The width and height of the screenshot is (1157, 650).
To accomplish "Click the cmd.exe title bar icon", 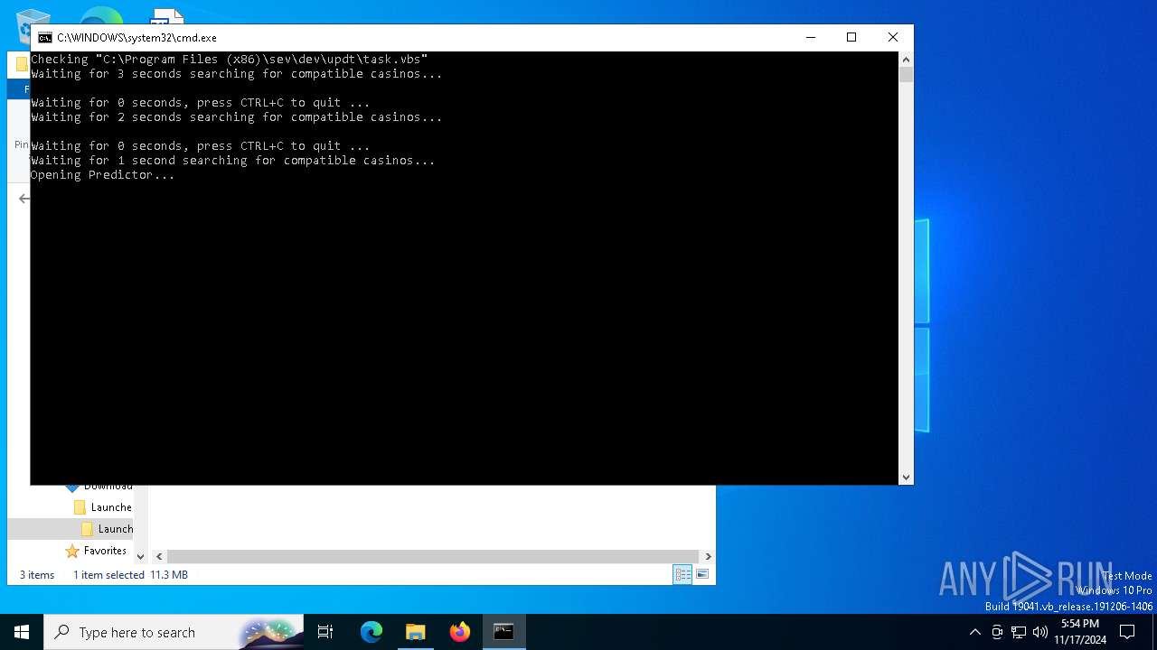I will click(x=44, y=38).
